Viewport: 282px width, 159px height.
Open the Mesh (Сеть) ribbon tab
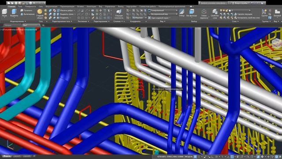pos(41,7)
